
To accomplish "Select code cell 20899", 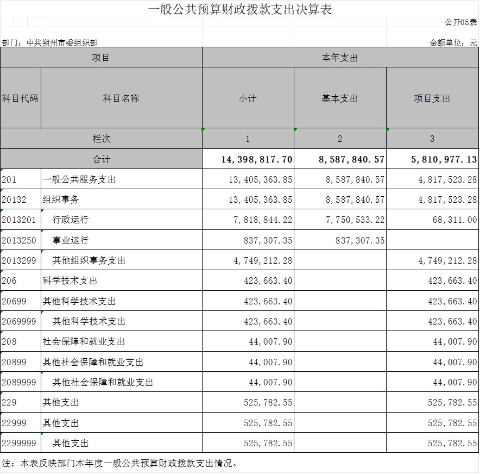I will pyautogui.click(x=21, y=361).
